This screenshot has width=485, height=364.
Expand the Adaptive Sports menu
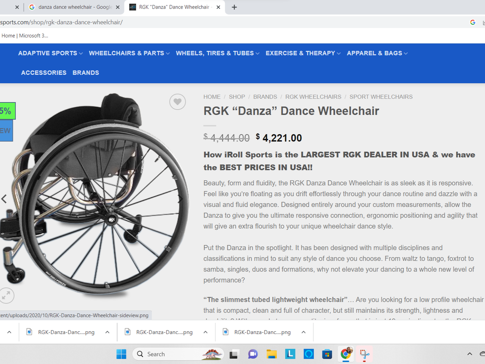pos(51,53)
